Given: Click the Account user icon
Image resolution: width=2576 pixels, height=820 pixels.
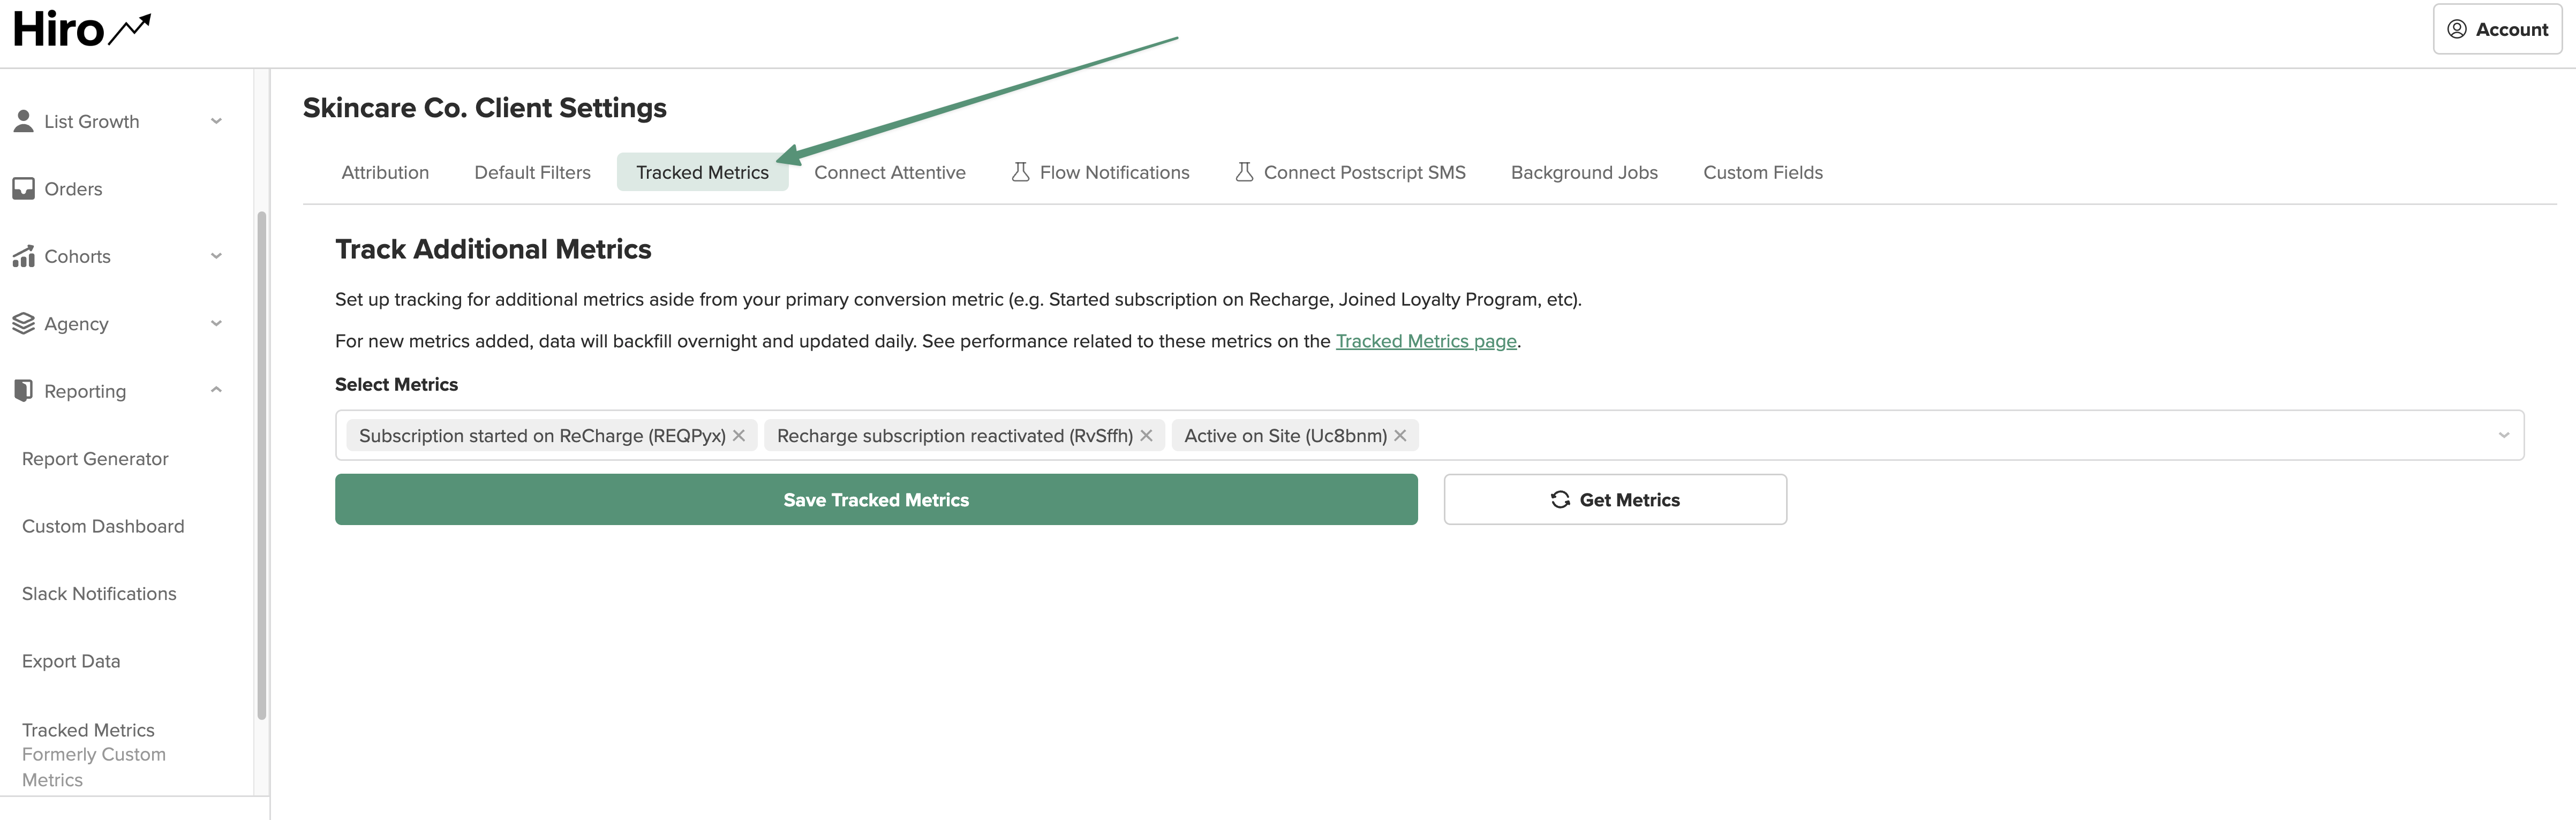Looking at the screenshot, I should point(2456,29).
